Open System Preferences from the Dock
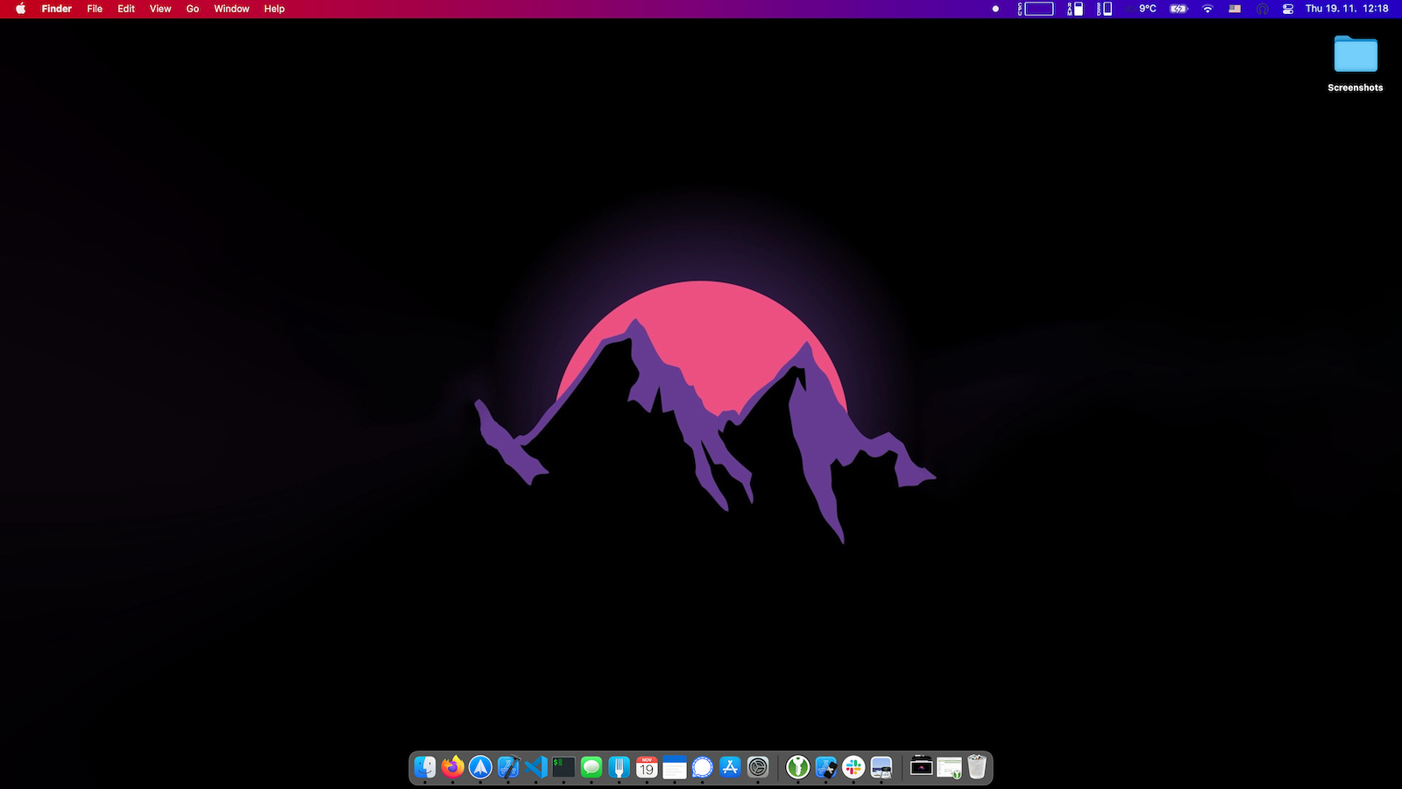Viewport: 1402px width, 789px height. click(x=757, y=767)
